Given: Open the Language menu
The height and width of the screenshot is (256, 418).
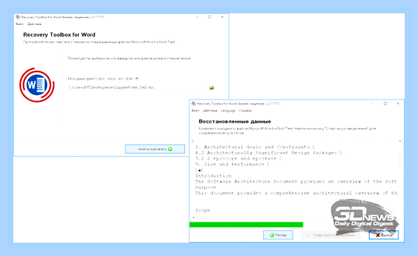Looking at the screenshot, I should click(x=228, y=110).
